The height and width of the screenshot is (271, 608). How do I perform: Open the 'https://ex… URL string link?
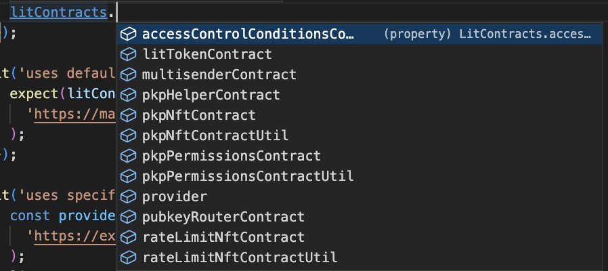tap(74, 236)
